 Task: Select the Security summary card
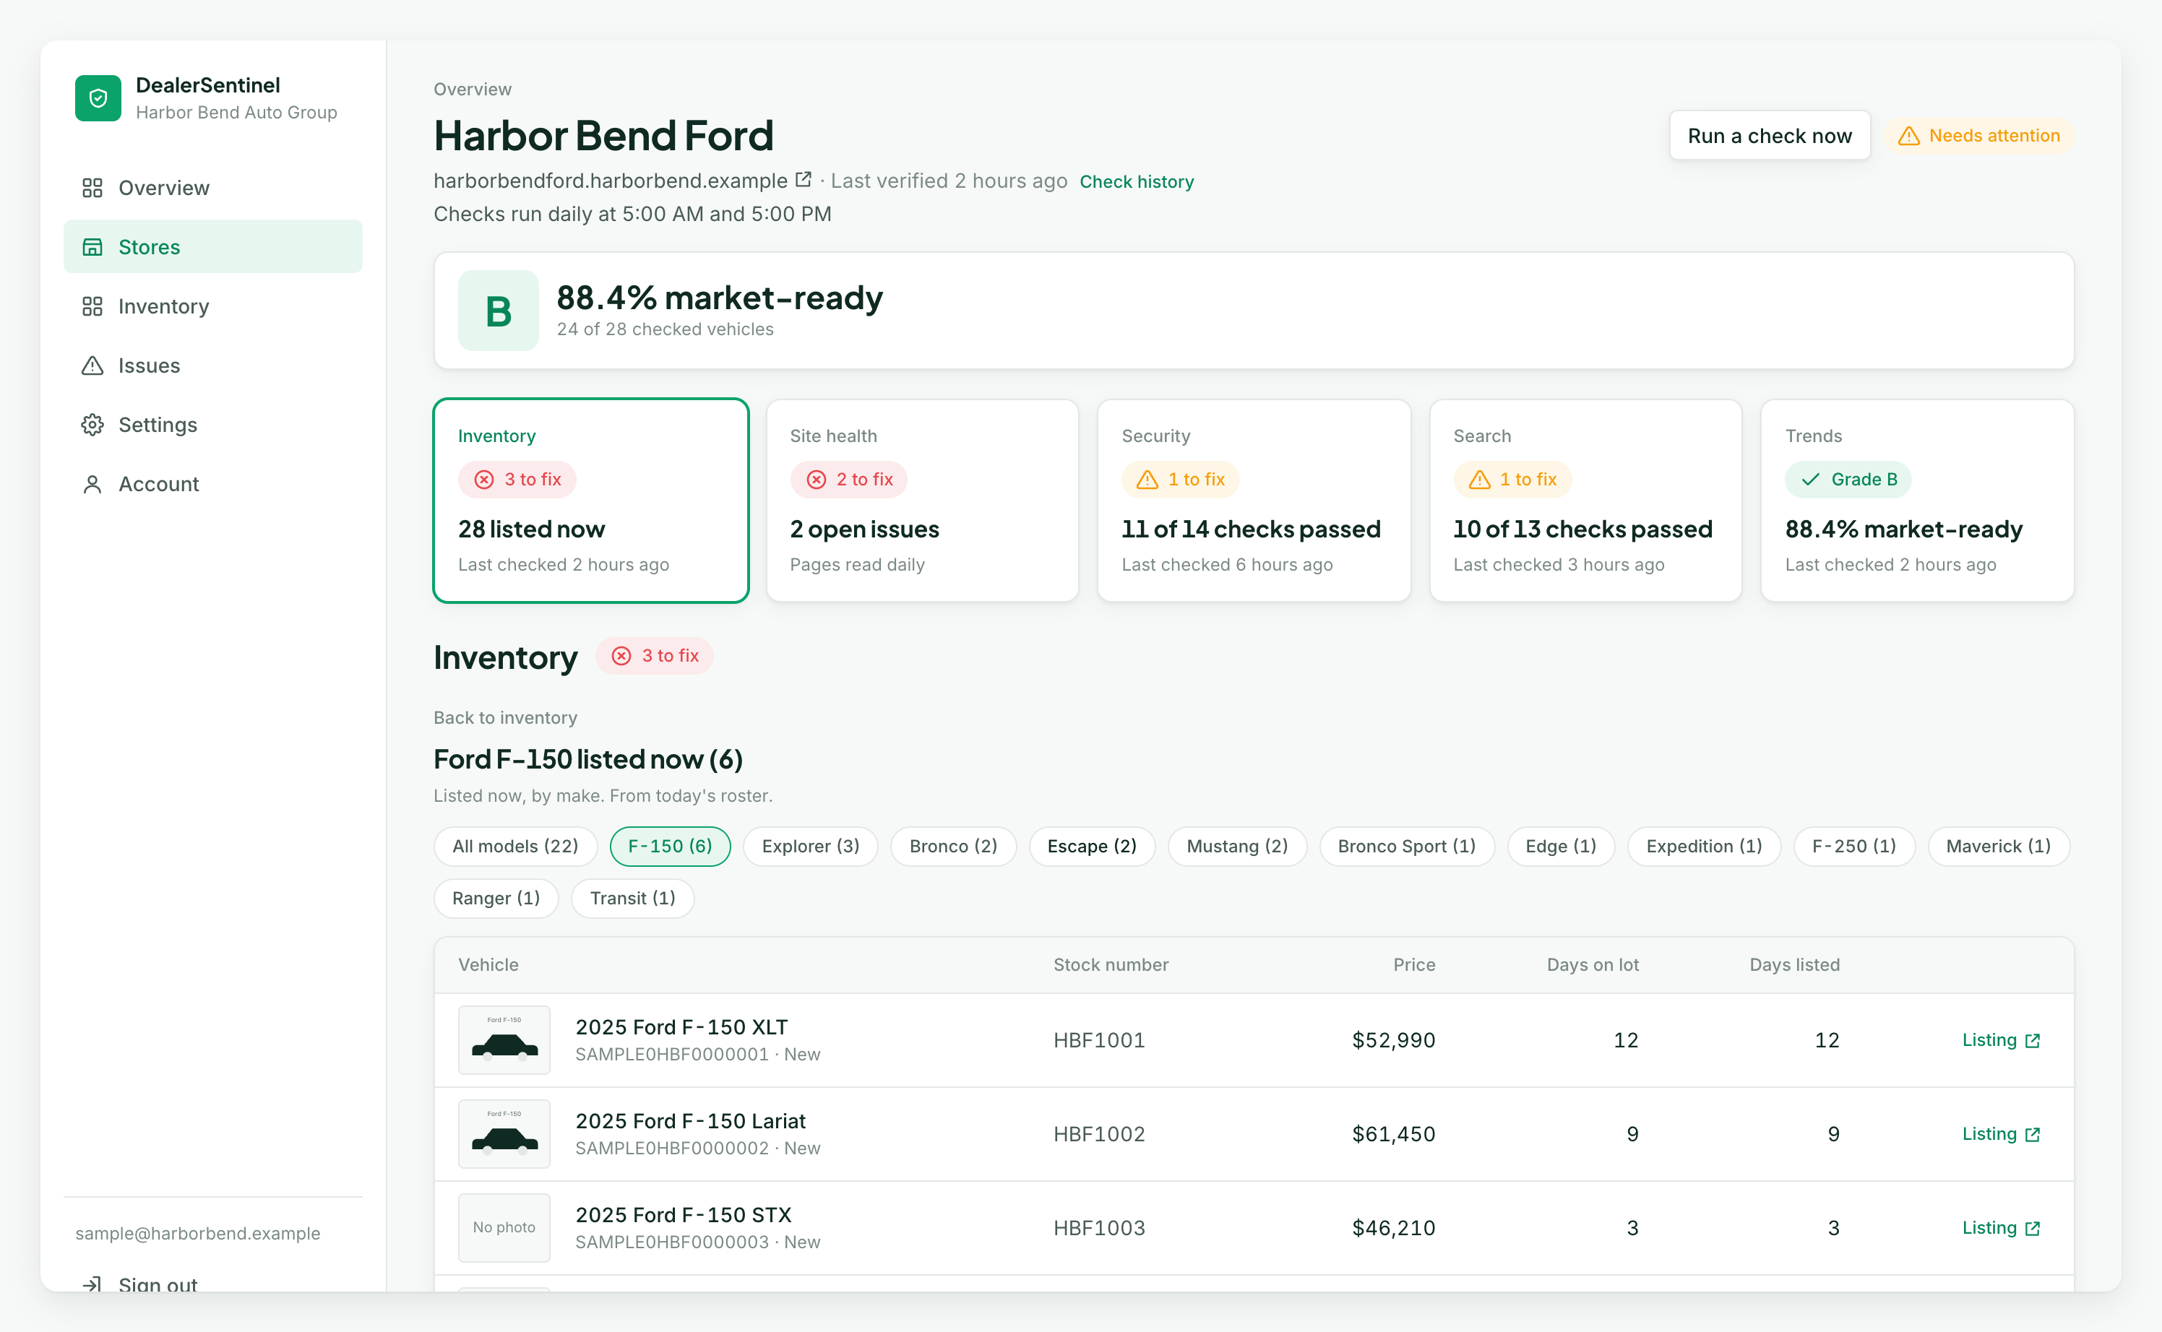pos(1254,501)
